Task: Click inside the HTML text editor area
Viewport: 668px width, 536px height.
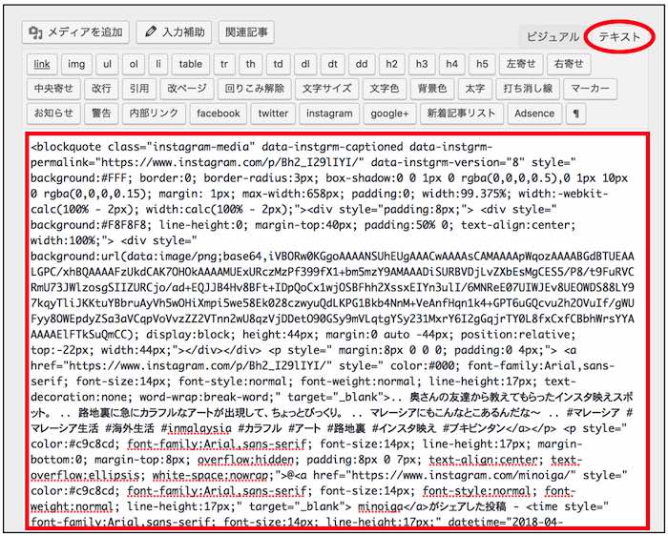Action: tap(337, 331)
